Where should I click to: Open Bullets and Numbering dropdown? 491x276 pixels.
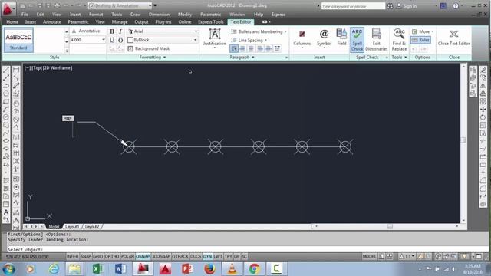click(259, 31)
